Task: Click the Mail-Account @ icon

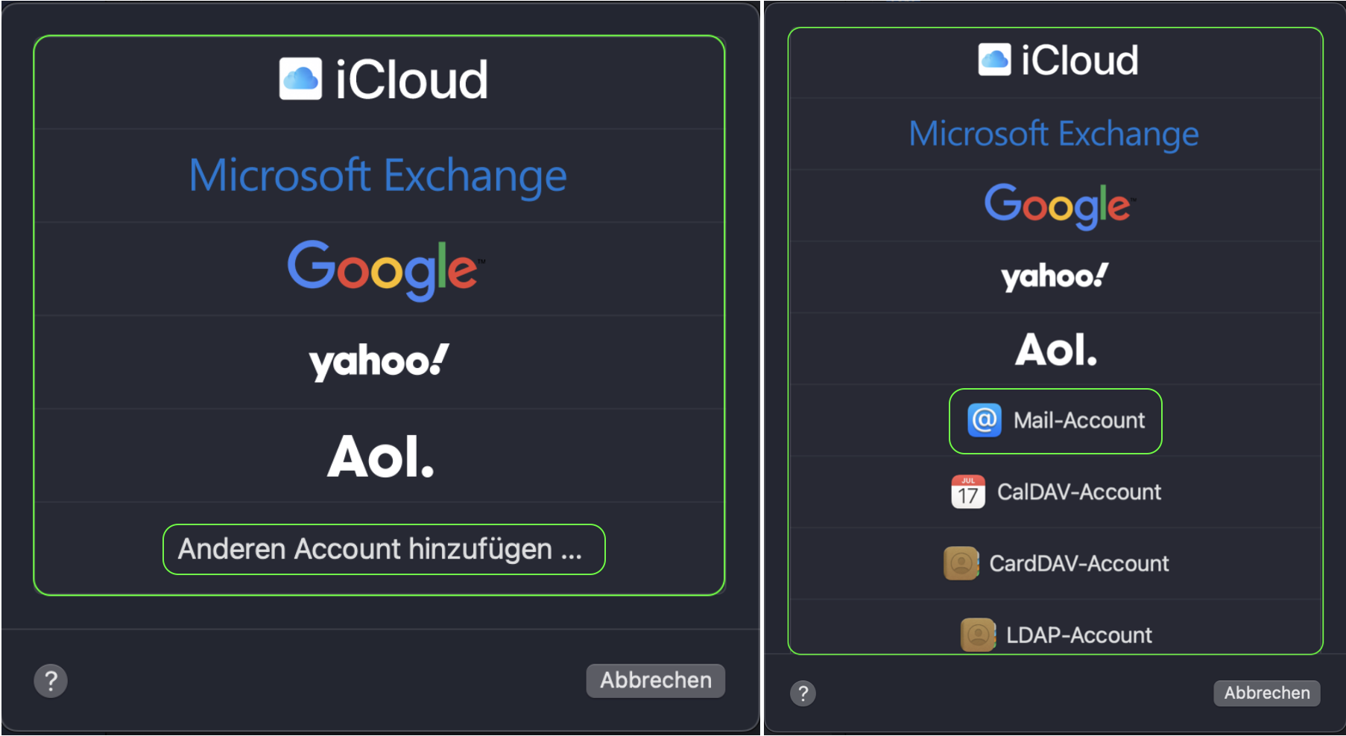Action: 984,420
